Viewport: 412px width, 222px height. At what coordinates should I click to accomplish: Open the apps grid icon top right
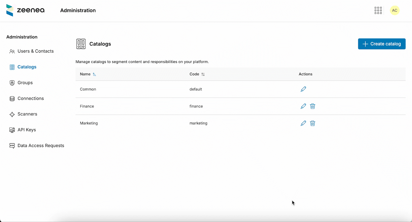tap(378, 10)
